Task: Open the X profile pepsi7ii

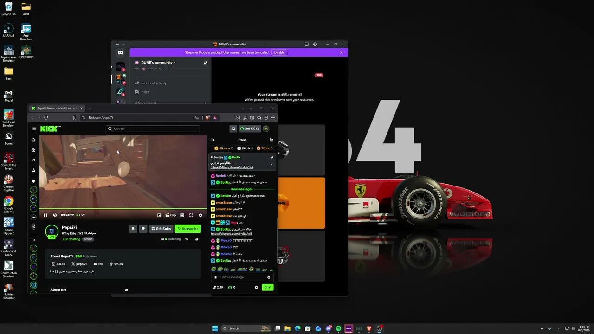Action: [x=79, y=264]
